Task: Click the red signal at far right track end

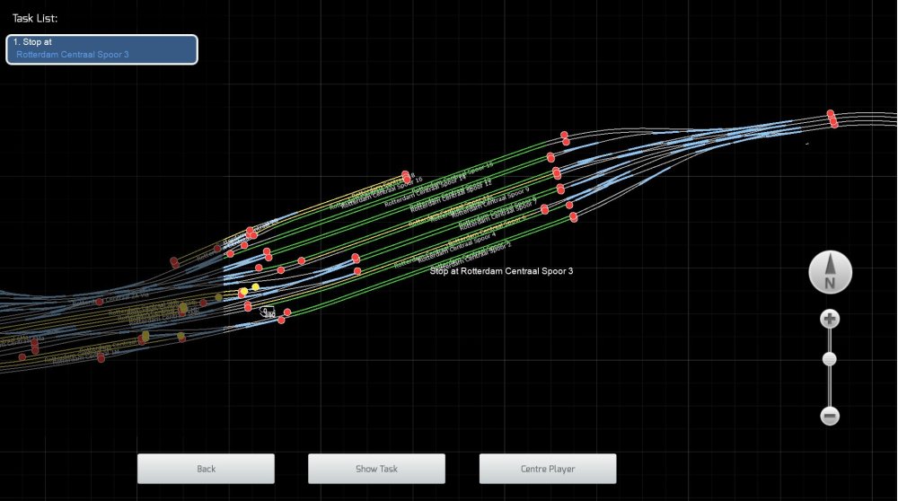Action: coord(832,119)
